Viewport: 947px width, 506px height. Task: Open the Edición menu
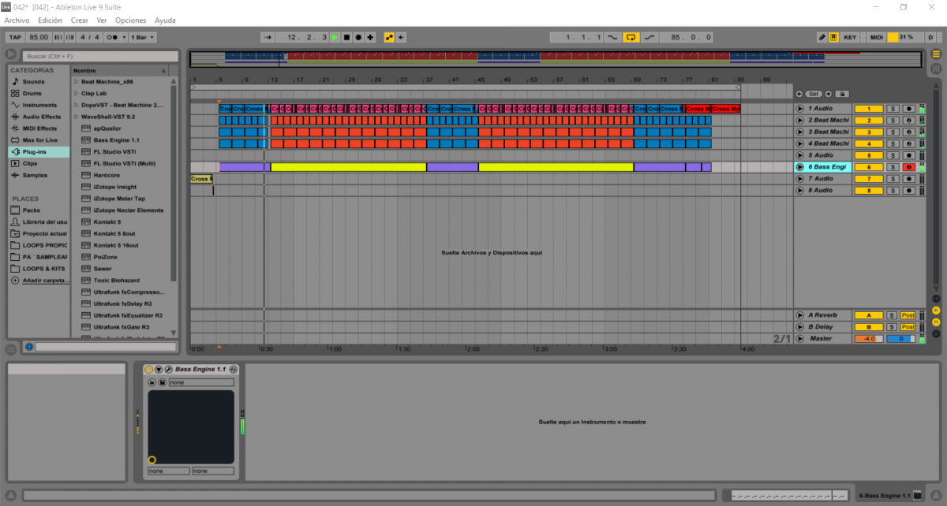(x=50, y=20)
